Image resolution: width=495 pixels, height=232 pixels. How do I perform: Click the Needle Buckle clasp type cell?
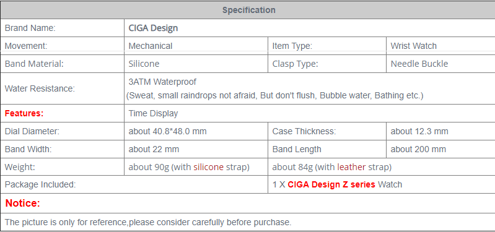440,64
